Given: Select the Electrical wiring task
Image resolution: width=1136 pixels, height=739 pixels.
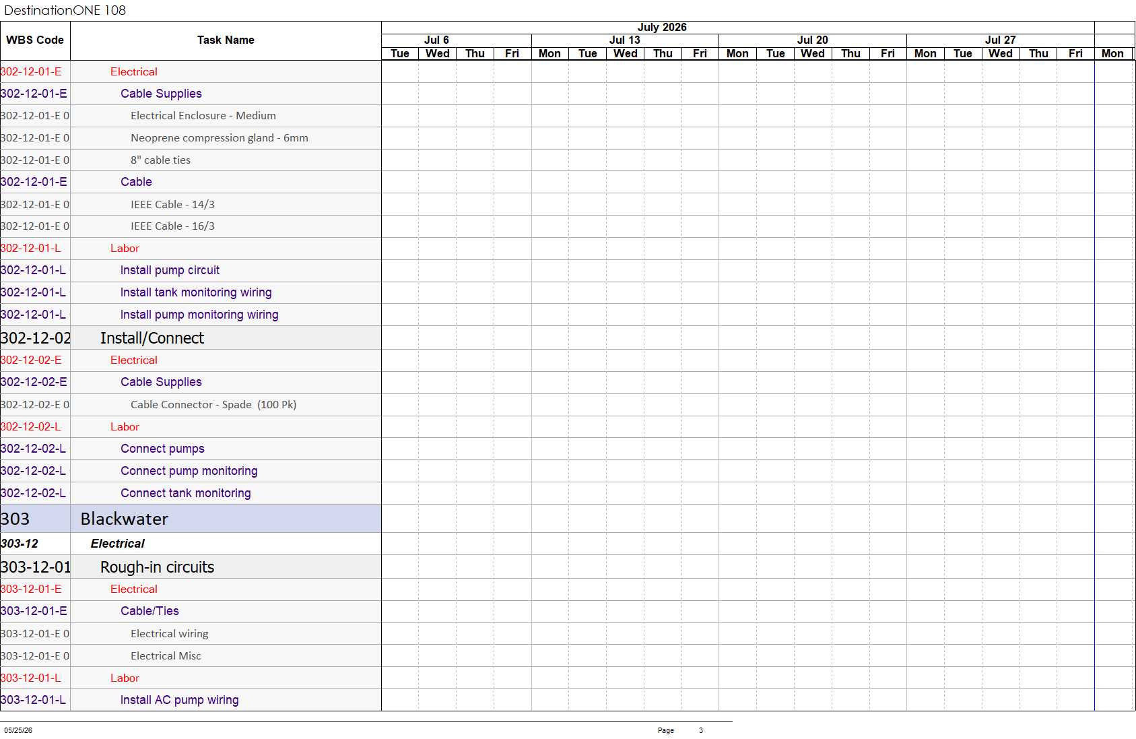Looking at the screenshot, I should click(x=170, y=634).
